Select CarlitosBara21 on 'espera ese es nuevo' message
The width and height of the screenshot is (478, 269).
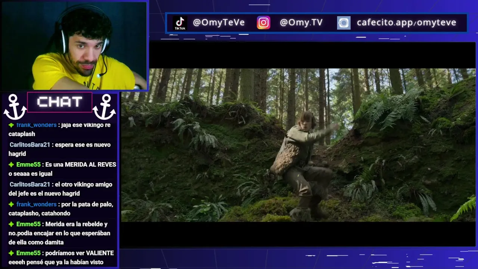[30, 145]
